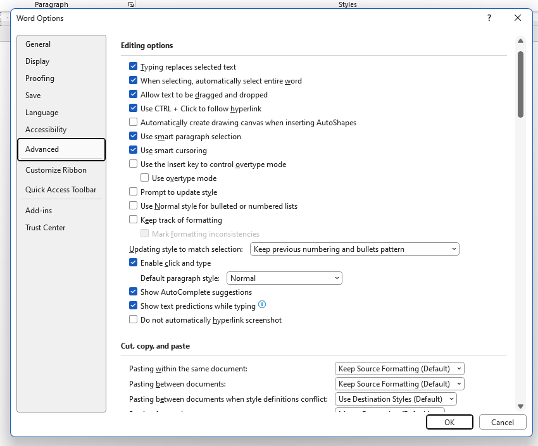Uncheck automatically select entire word
Image resolution: width=538 pixels, height=446 pixels.
tap(133, 80)
